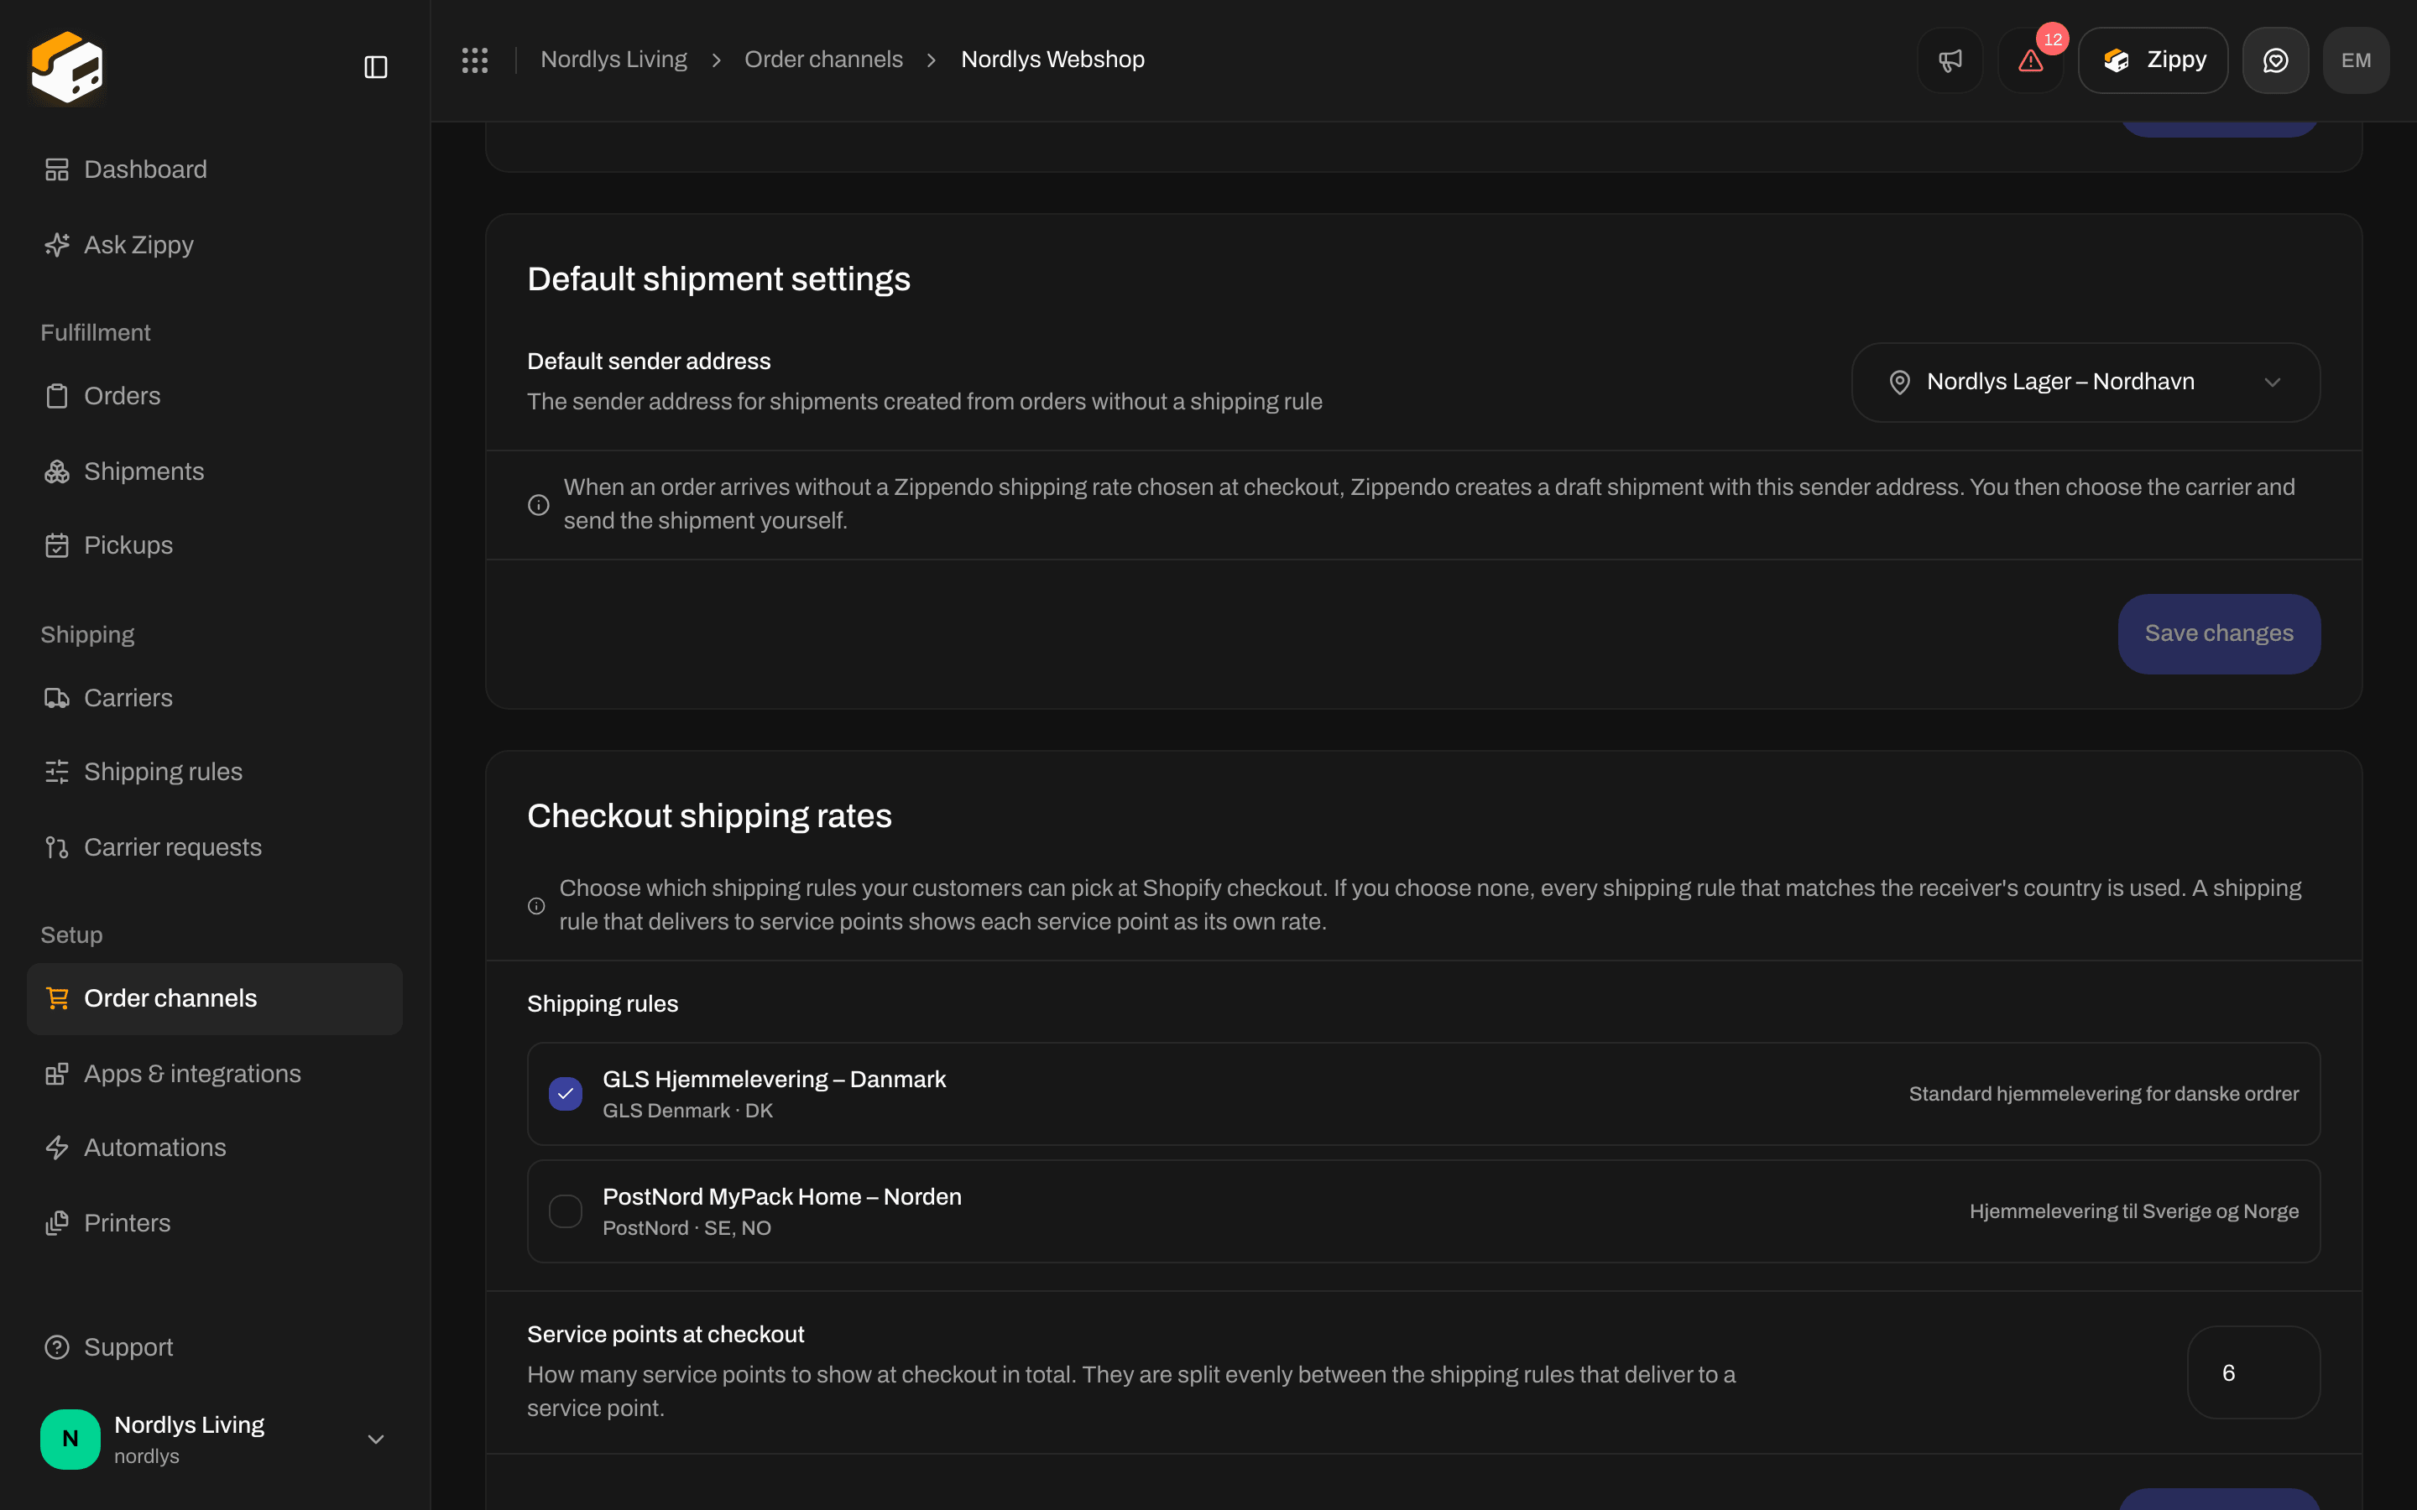Click the Carriers truck icon
The height and width of the screenshot is (1510, 2417).
(x=57, y=698)
